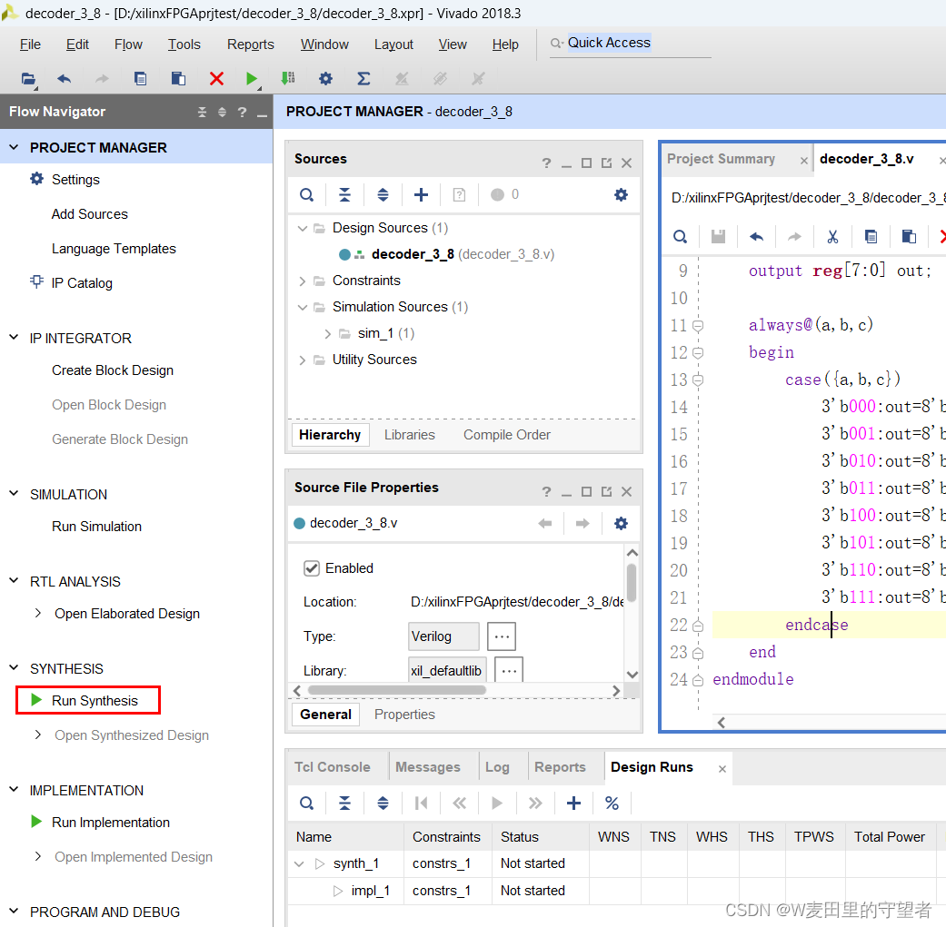Click Run Implementation

(x=110, y=822)
